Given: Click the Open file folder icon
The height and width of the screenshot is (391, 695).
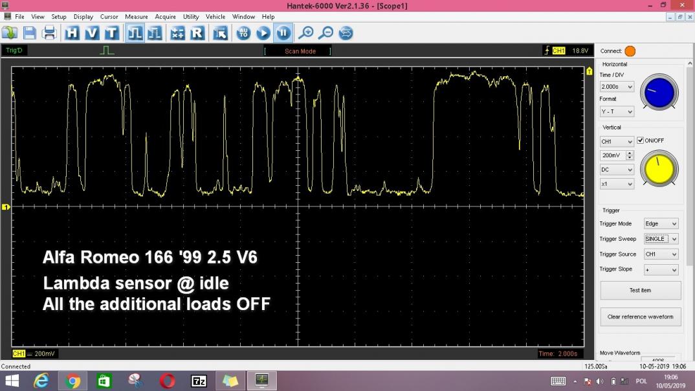Looking at the screenshot, I should click(x=9, y=33).
